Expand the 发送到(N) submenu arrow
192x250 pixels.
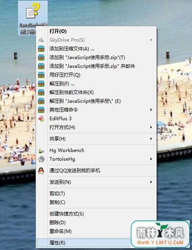[x=151, y=182]
